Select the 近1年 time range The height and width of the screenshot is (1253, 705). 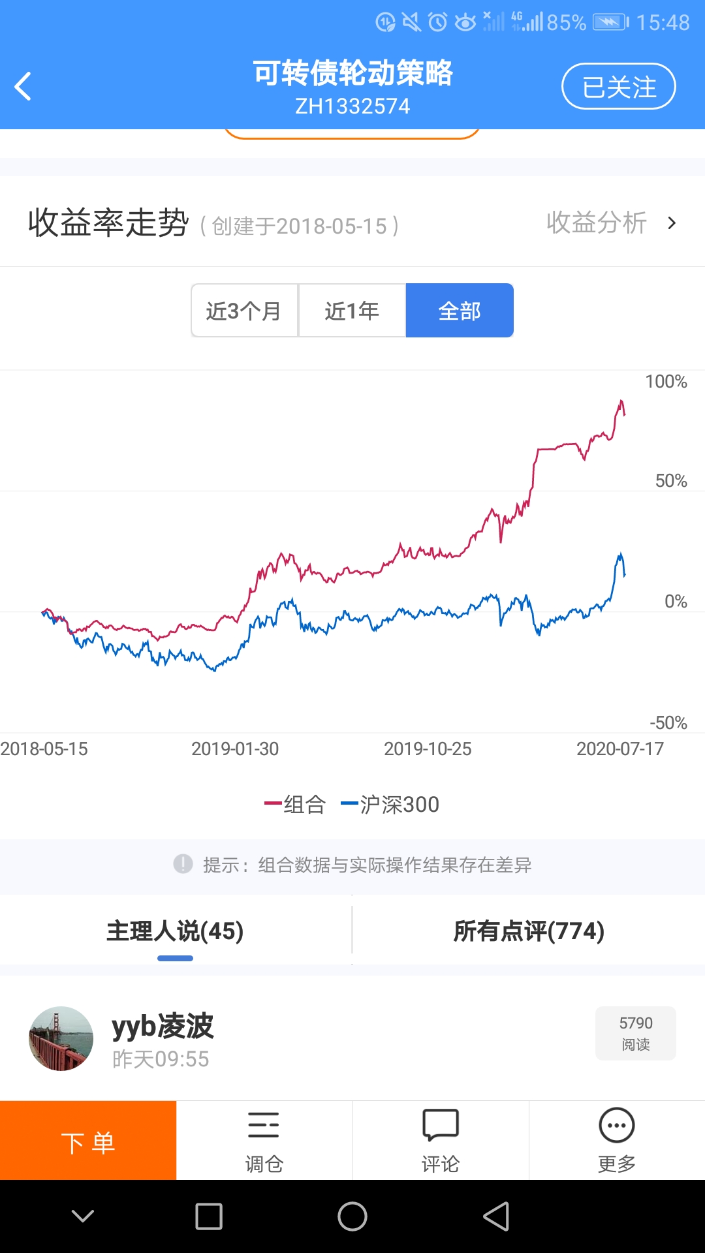click(352, 311)
